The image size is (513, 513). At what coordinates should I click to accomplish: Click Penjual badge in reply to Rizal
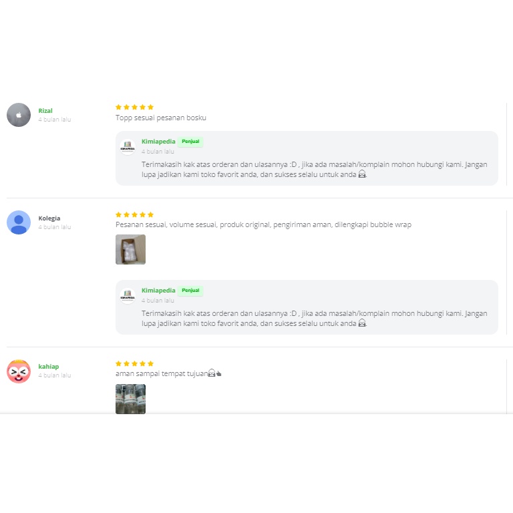tap(190, 142)
